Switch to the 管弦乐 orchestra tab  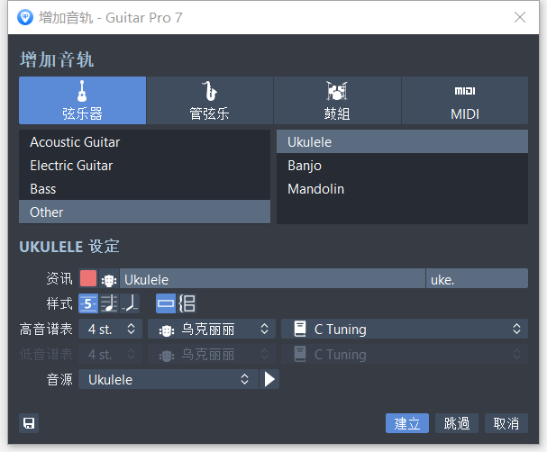click(x=209, y=100)
